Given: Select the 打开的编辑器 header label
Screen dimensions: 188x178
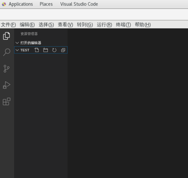Looking at the screenshot, I should pyautogui.click(x=31, y=43).
